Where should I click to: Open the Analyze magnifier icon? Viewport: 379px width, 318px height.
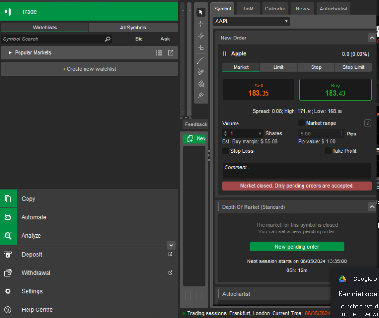click(x=8, y=236)
